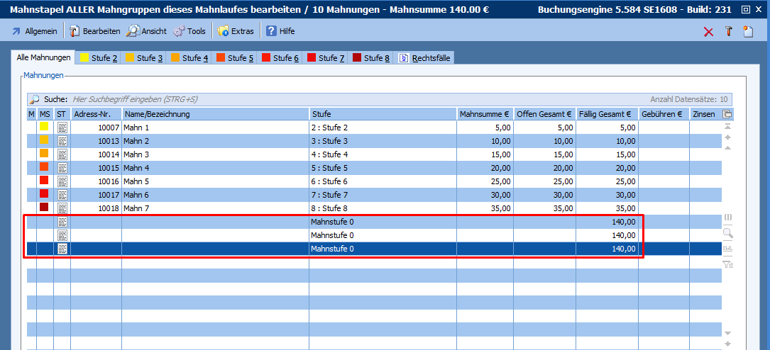The height and width of the screenshot is (350, 770).
Task: Click the search magnifier icon next to Suche
Action: click(x=35, y=100)
